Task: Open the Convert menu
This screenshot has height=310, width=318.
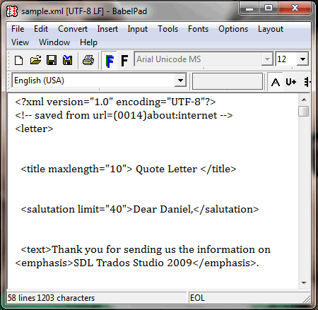Action: 73,29
